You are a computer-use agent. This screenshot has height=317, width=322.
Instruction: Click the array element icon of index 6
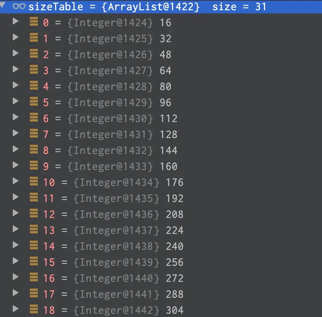[34, 118]
